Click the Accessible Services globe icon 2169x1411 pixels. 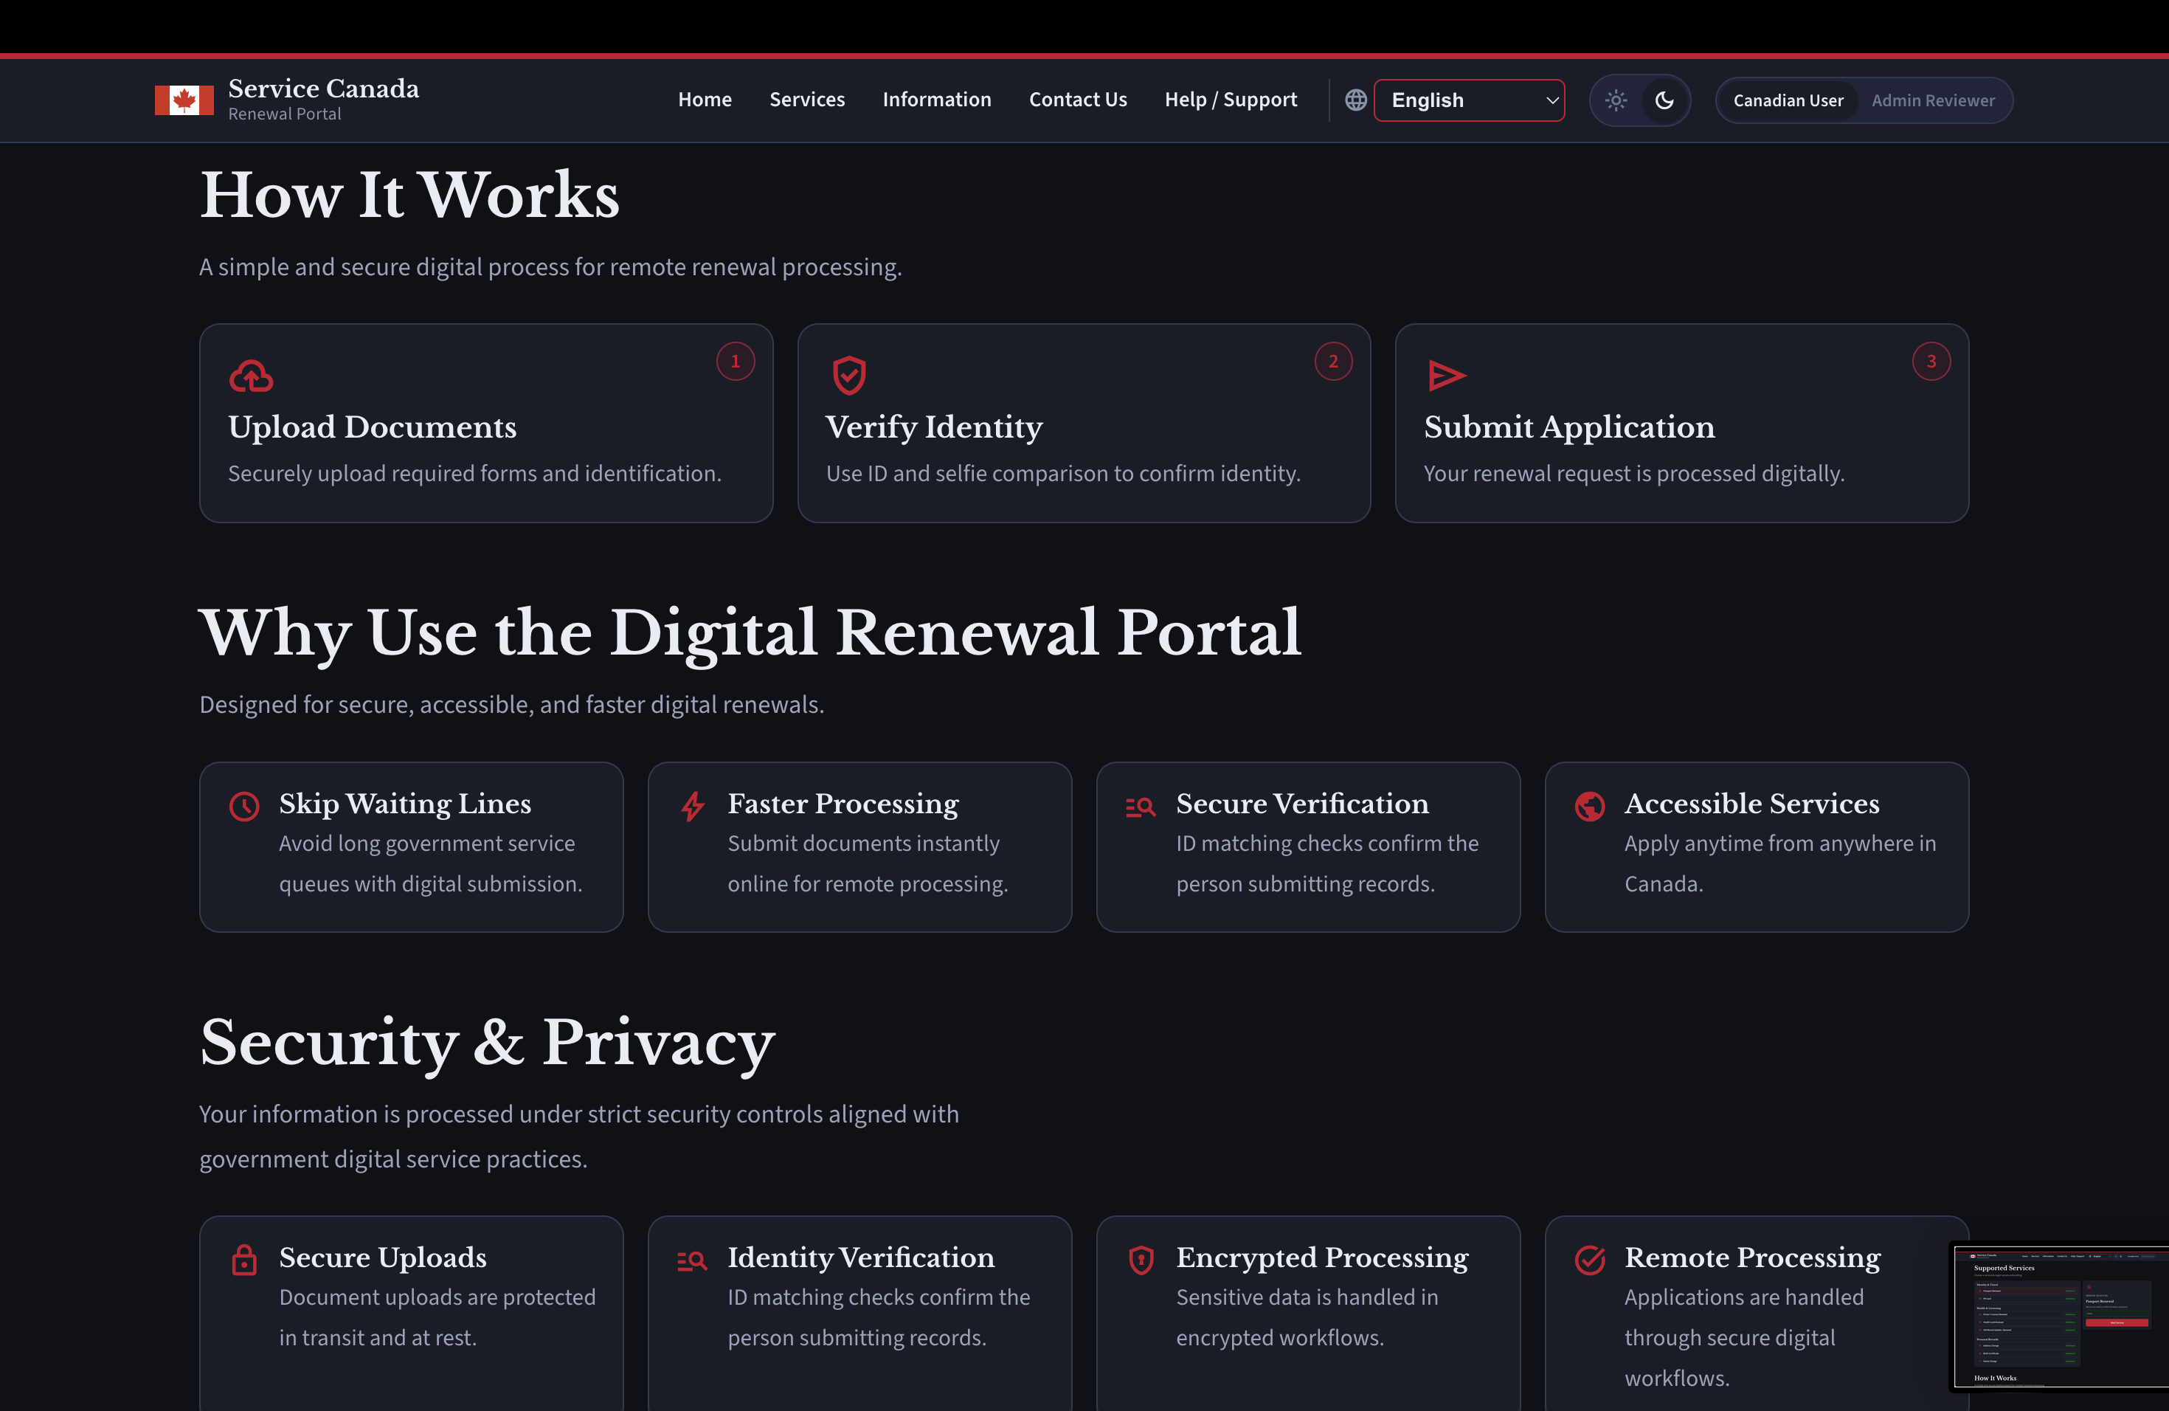pyautogui.click(x=1589, y=806)
